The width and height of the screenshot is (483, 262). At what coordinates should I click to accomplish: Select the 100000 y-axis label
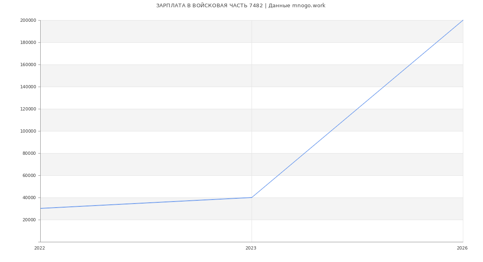(x=28, y=131)
